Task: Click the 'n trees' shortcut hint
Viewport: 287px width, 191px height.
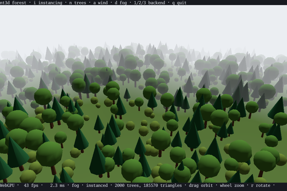Action: pos(78,3)
